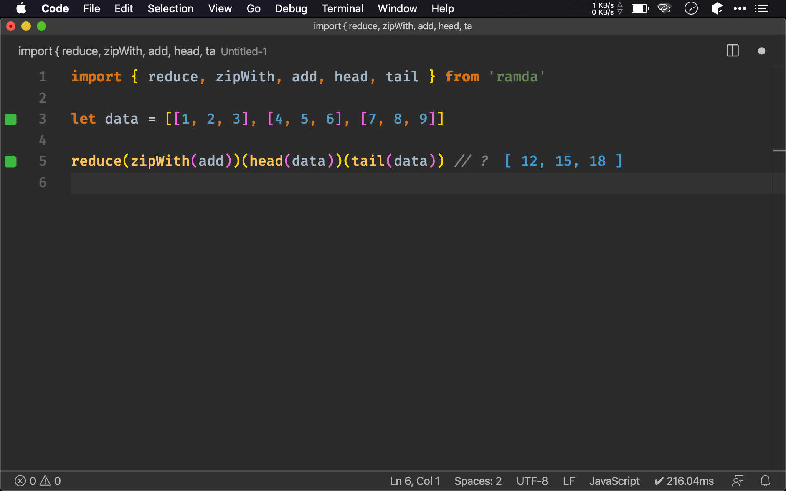Open the notifications bell in status bar
This screenshot has width=786, height=491.
(x=765, y=481)
